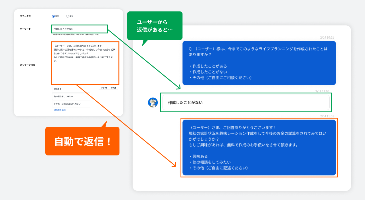This screenshot has height=200, width=365.
Task: Click the 2/14 10:51 timestamp
Action: [327, 37]
